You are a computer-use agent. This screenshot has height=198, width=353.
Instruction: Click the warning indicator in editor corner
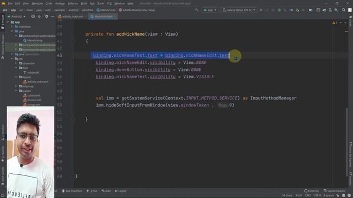tap(335, 23)
